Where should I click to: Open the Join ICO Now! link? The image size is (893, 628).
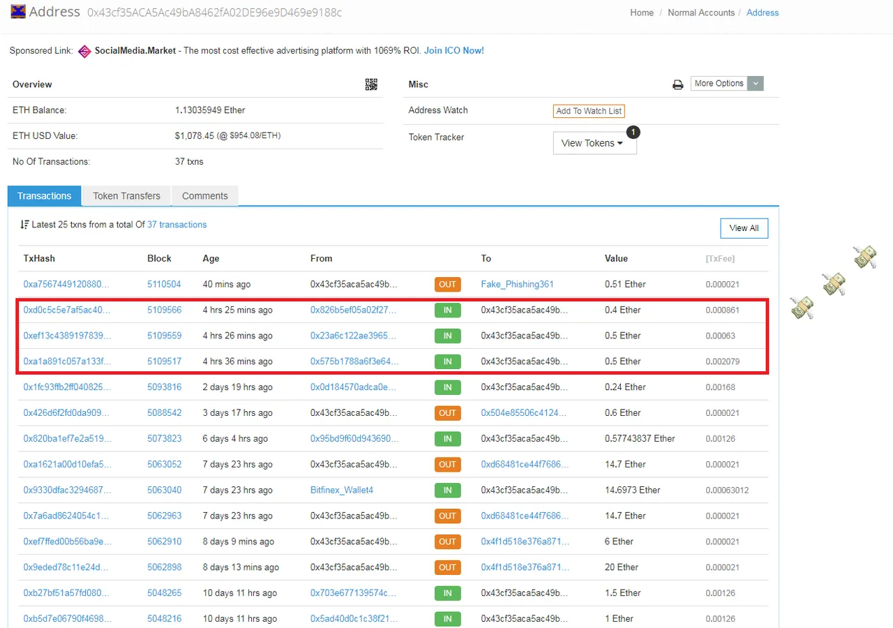454,50
